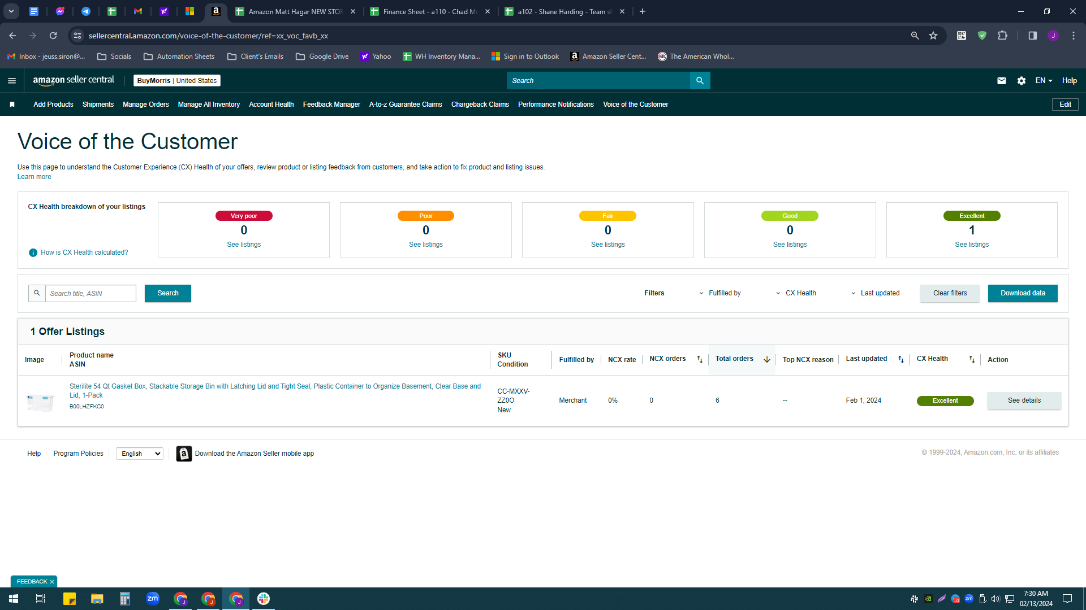
Task: Click the Search button next to title field
Action: pos(168,293)
